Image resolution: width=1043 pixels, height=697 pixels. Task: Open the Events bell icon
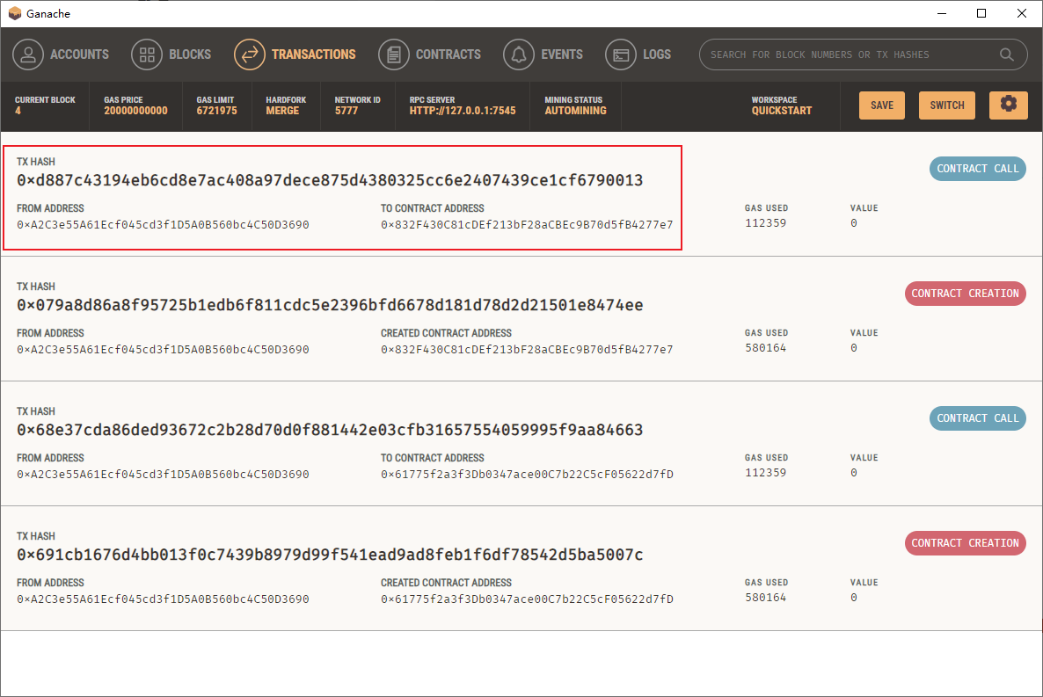point(519,54)
